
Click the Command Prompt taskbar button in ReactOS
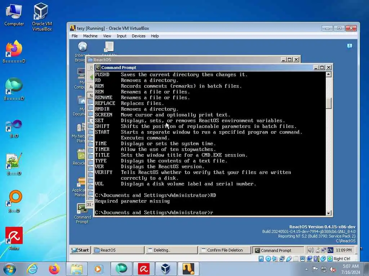278,250
